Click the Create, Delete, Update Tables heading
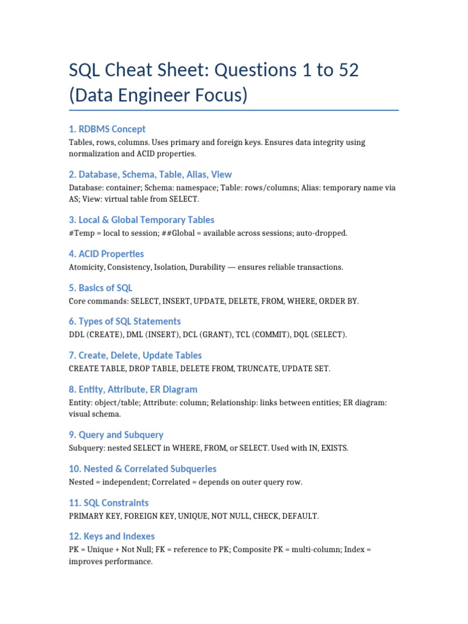468x624 pixels. pyautogui.click(x=135, y=355)
